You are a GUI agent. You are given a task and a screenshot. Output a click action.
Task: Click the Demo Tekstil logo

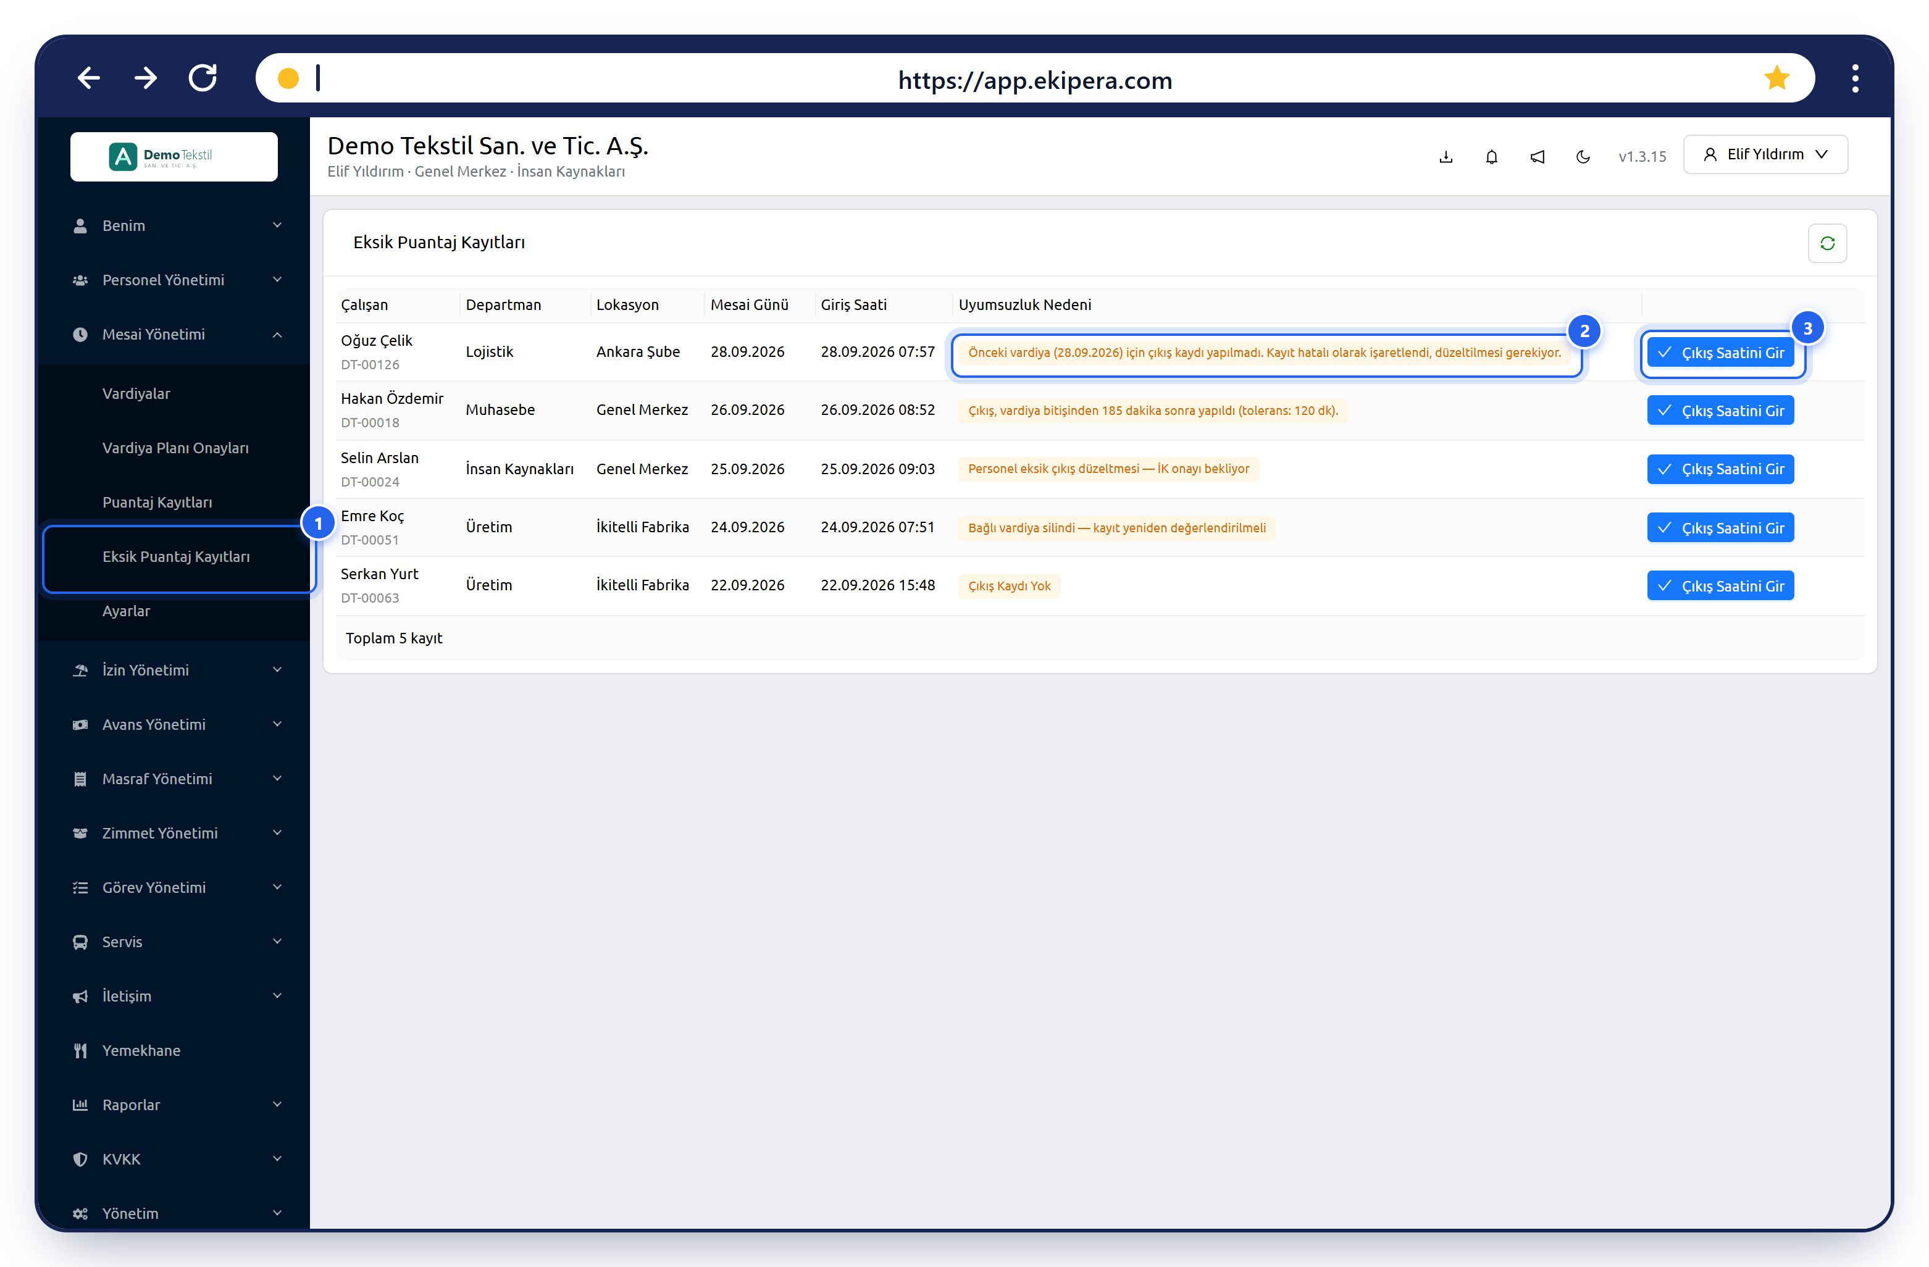click(174, 156)
